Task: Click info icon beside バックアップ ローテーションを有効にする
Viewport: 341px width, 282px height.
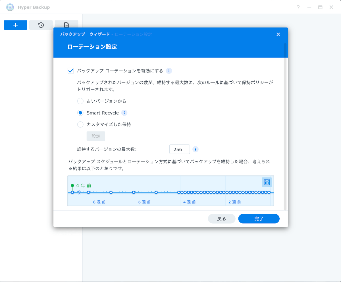Action: coord(169,71)
